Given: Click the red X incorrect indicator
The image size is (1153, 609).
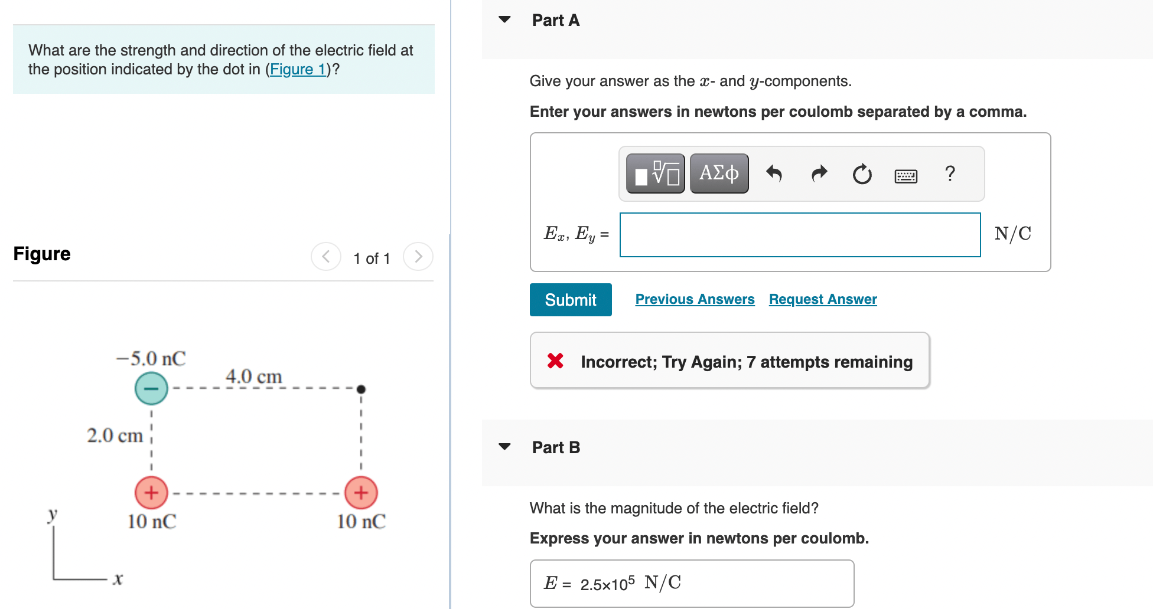Looking at the screenshot, I should (x=554, y=361).
